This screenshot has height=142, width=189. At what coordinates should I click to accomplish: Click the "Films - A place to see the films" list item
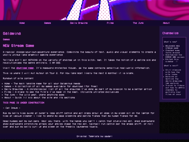coord(62,92)
